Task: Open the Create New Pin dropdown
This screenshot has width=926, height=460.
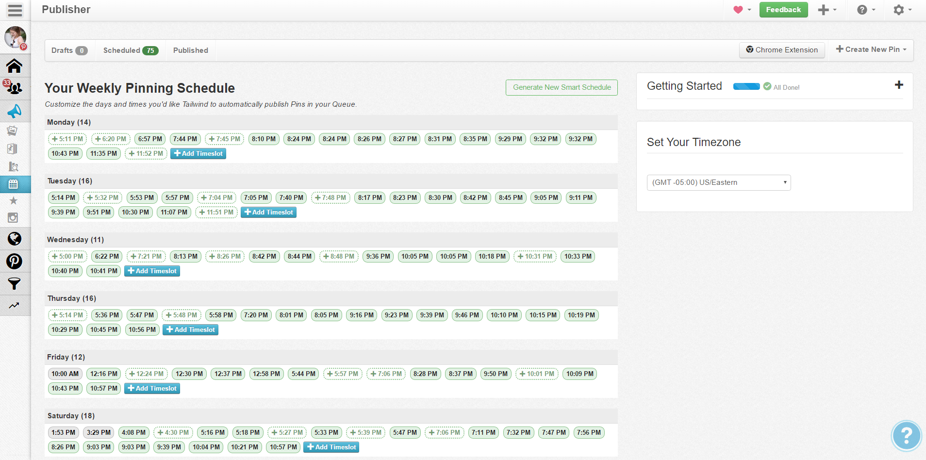Action: 871,49
